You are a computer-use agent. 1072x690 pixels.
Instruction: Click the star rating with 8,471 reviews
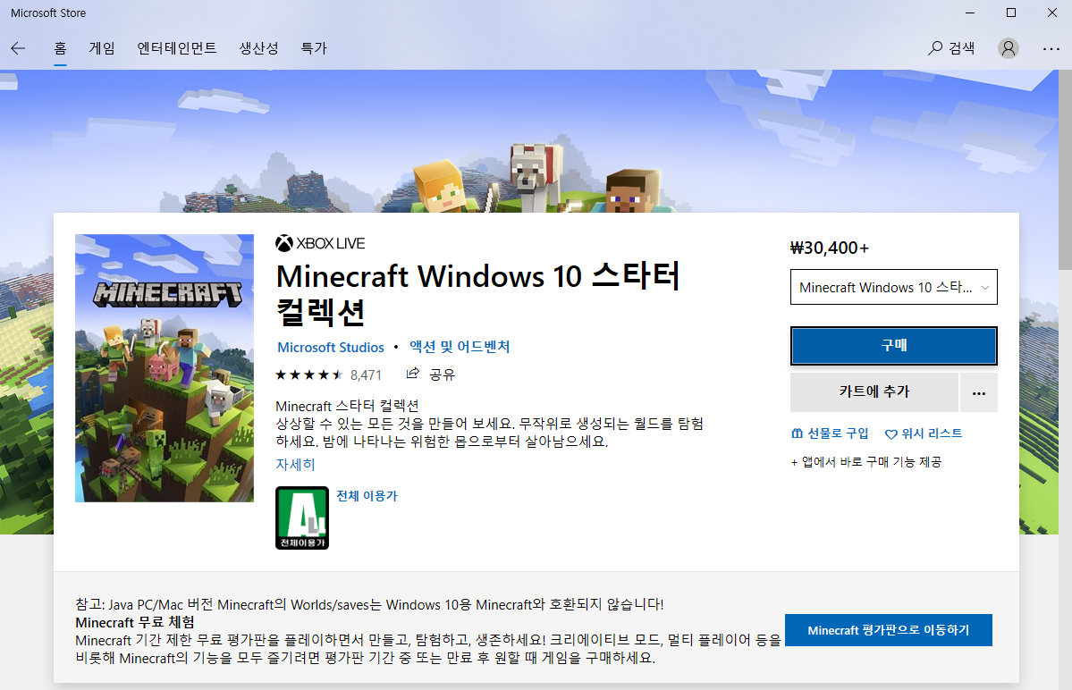328,375
